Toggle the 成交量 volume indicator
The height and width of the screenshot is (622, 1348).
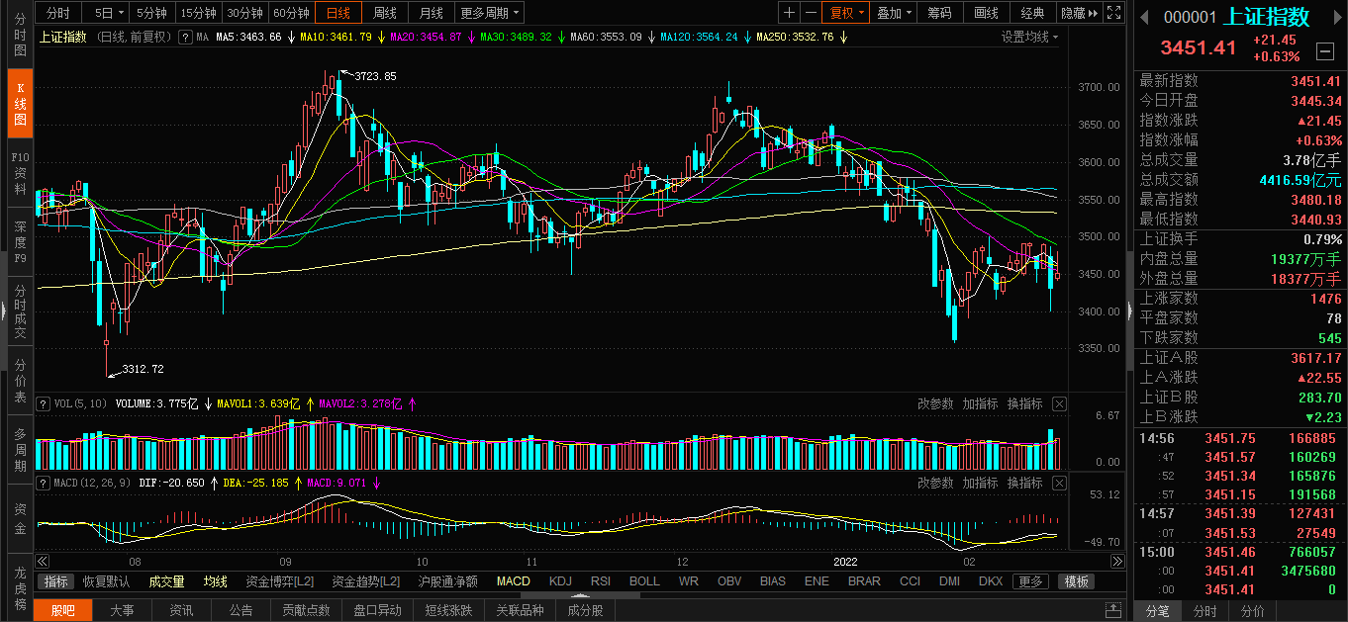pos(166,581)
